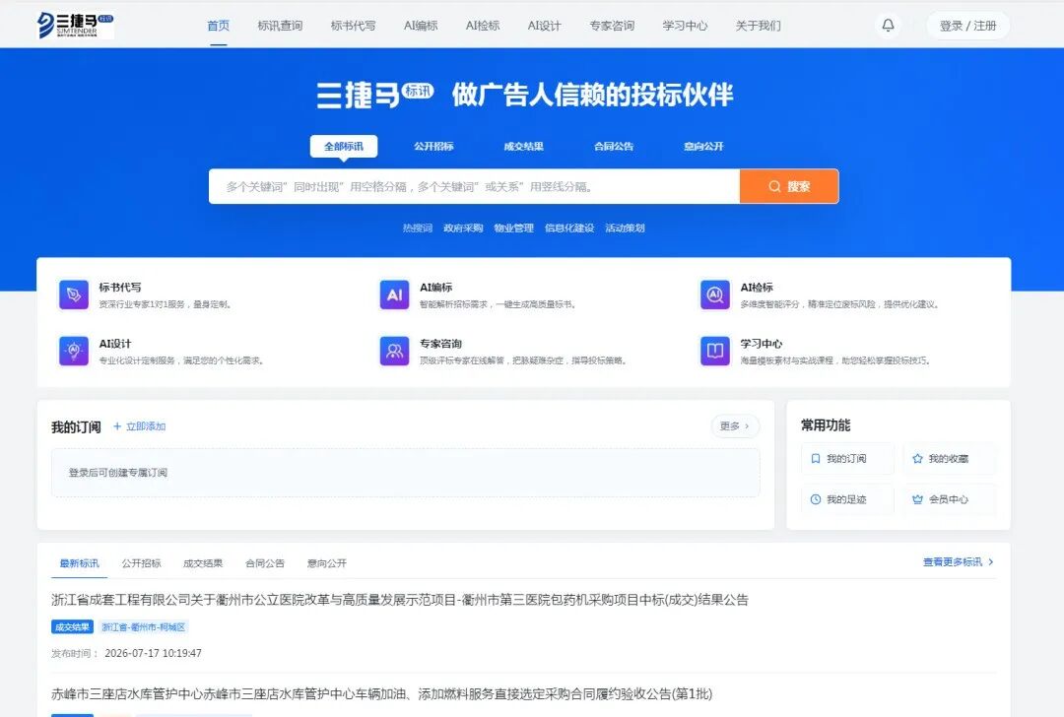Image resolution: width=1064 pixels, height=717 pixels.
Task: Click the 登录后可创建专属订阅 box
Action: click(406, 473)
